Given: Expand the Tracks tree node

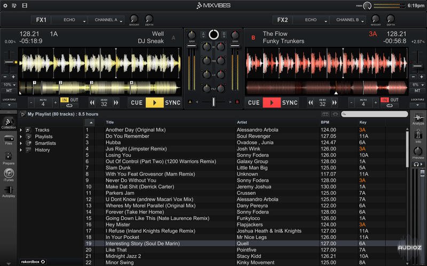Looking at the screenshot, I should point(21,130).
